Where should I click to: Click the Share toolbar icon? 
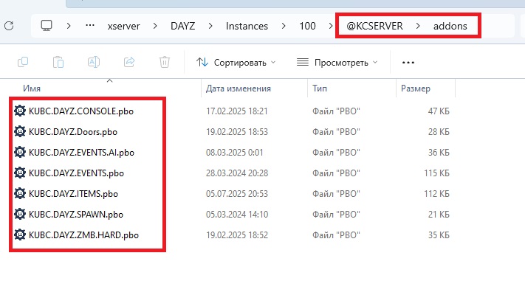(129, 62)
